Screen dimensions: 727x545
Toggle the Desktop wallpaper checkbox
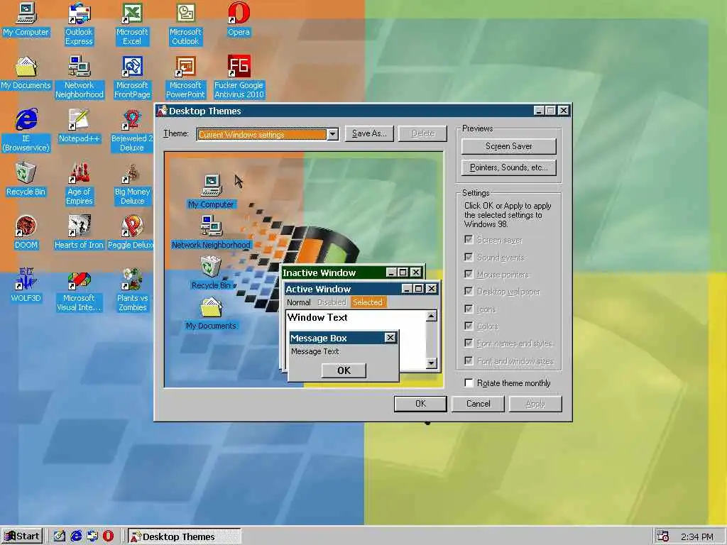[469, 291]
